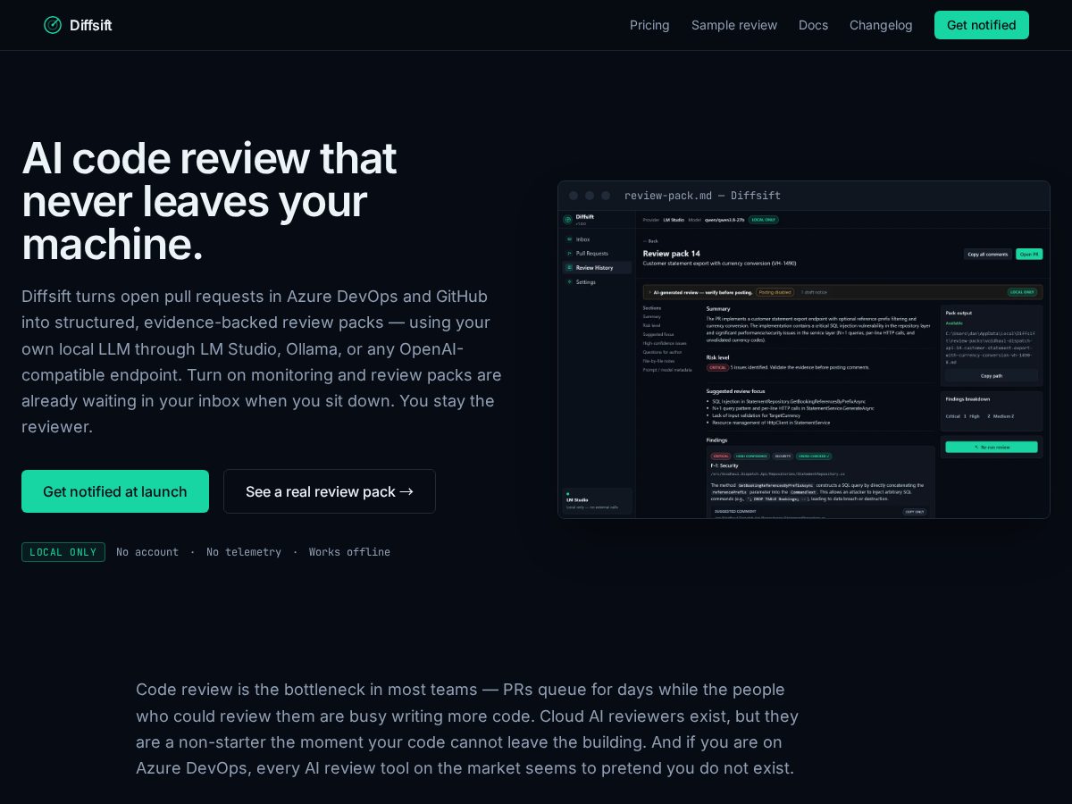Viewport: 1072px width, 804px height.
Task: Click the LM Studio status card in preview sidebar
Action: (598, 502)
